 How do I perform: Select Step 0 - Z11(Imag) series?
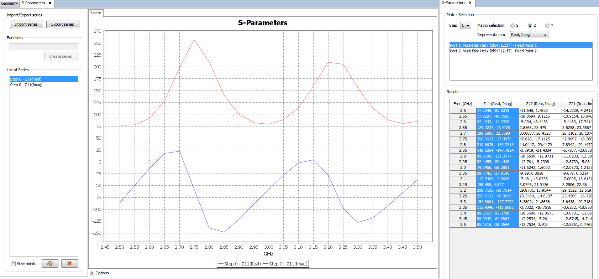click(26, 85)
